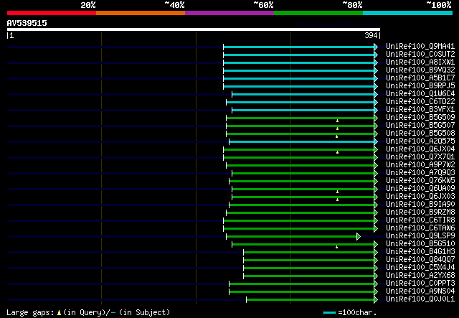459x318 pixels.
Task: Select the UniRef100_C5X4J4 label
Action: [420, 268]
